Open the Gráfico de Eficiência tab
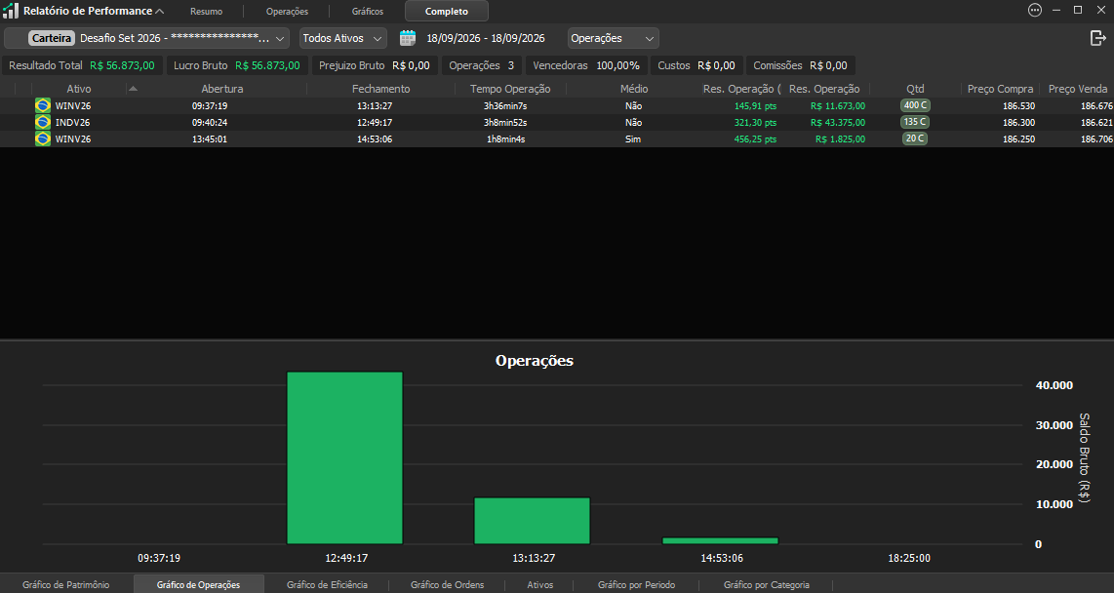 pos(327,584)
